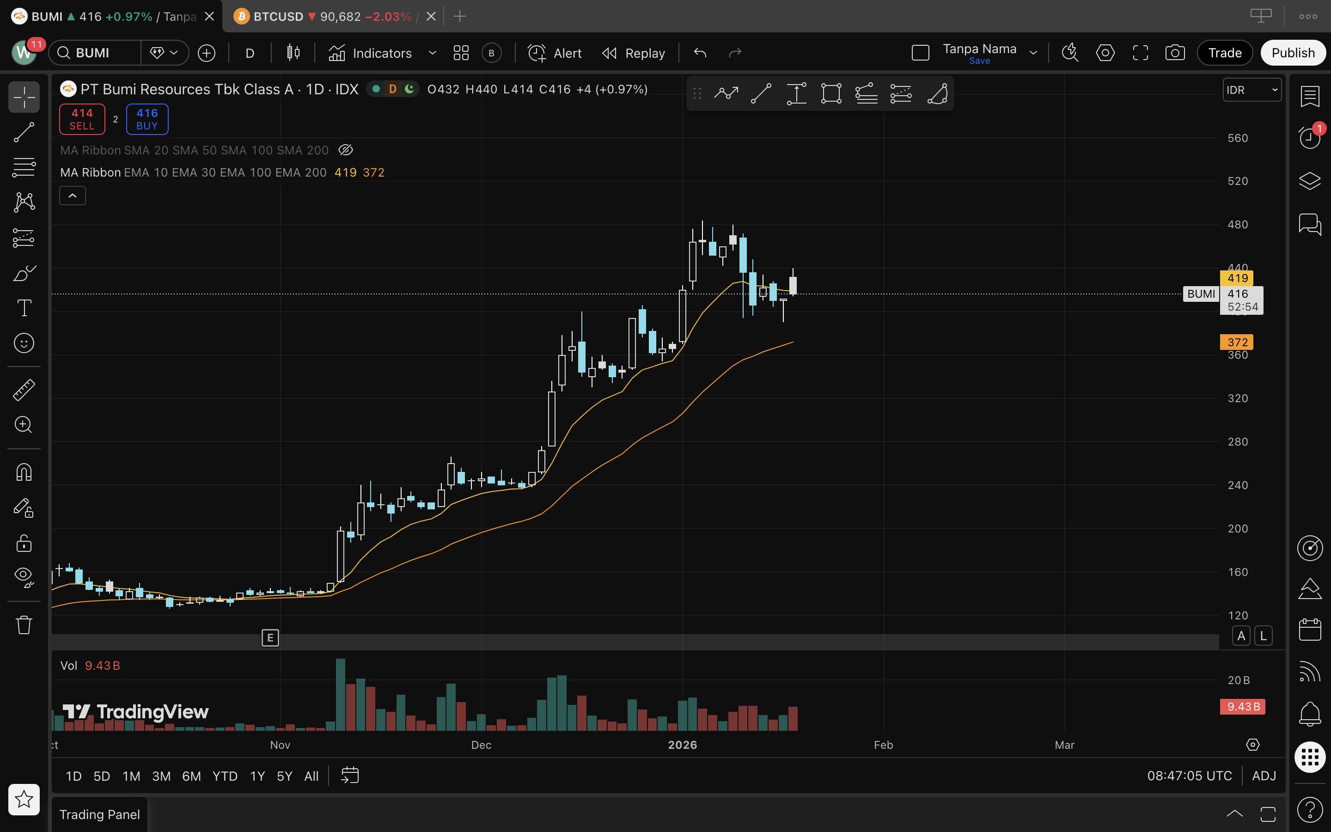Select the Fibonacci retracement tool in left sidebar
The height and width of the screenshot is (832, 1331).
tap(24, 167)
